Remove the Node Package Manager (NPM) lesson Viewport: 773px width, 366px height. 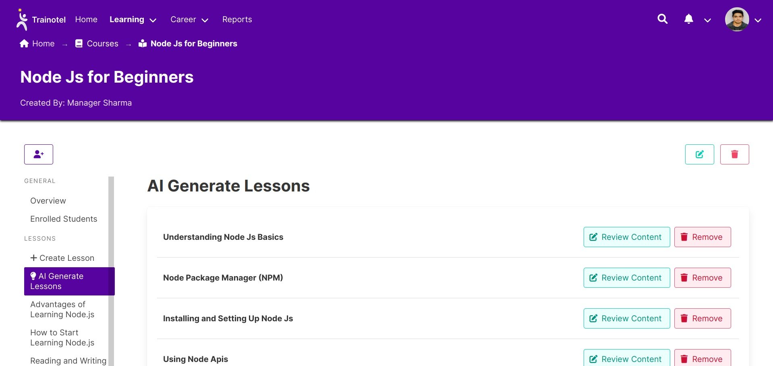[702, 278]
